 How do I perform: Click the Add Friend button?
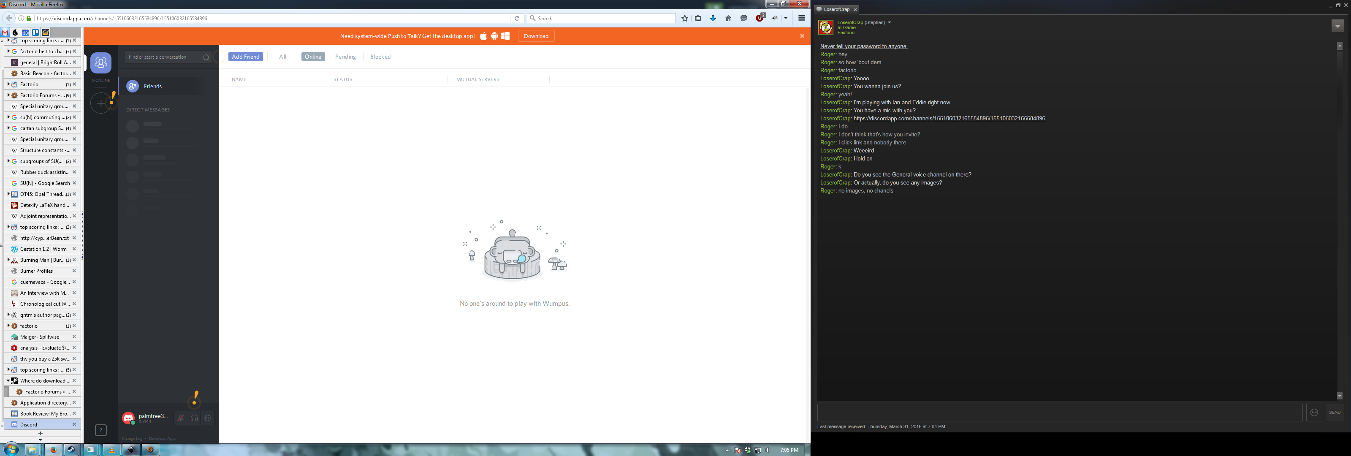coord(245,57)
